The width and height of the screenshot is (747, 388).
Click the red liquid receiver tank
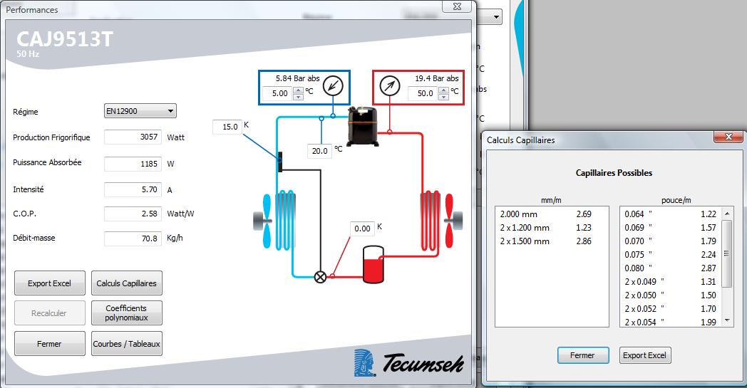coord(373,265)
